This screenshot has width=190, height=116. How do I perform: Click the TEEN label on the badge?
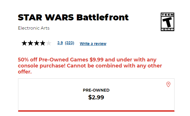(x=168, y=14)
